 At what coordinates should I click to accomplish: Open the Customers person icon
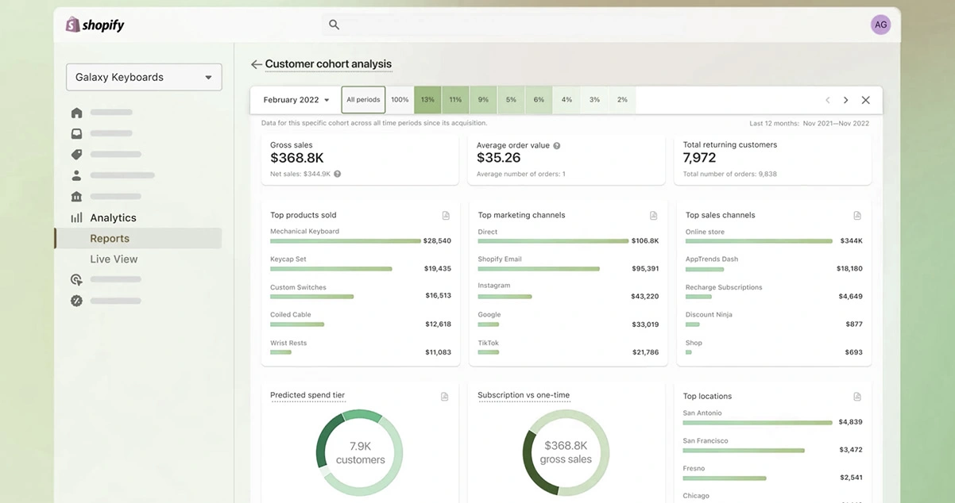(x=76, y=175)
